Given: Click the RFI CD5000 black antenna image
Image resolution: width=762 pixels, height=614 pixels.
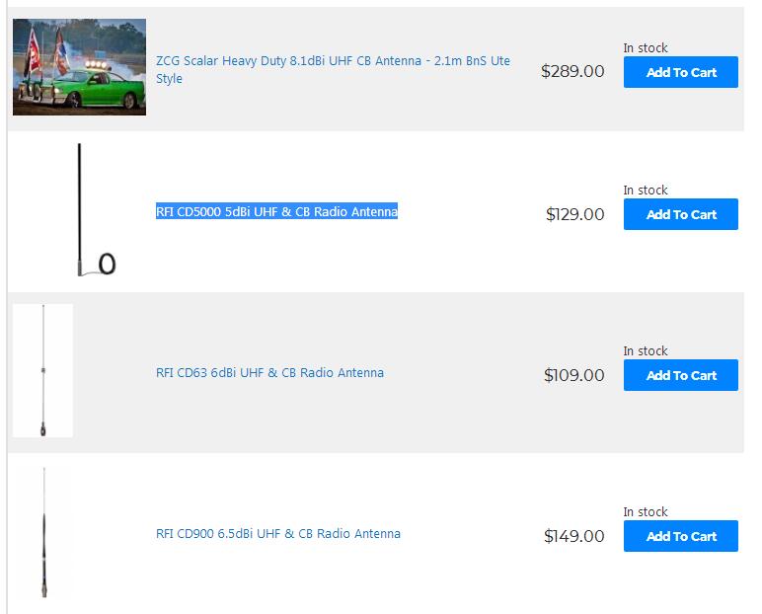Looking at the screenshot, I should point(96,210).
